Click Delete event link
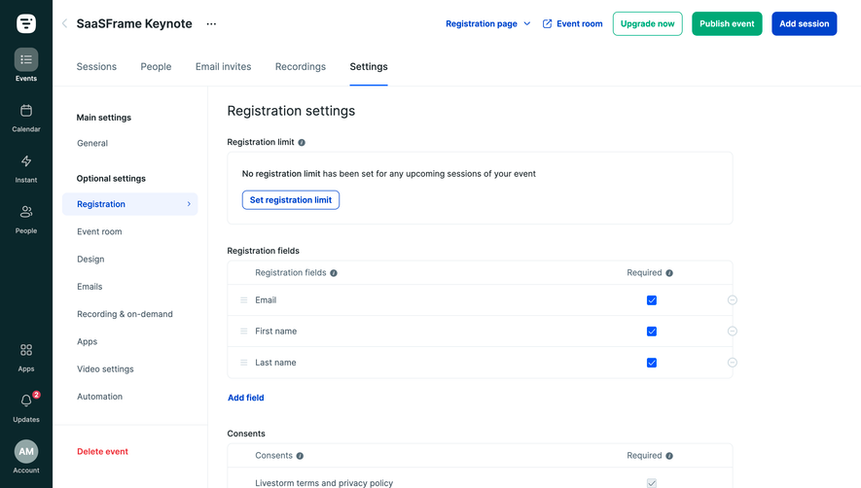This screenshot has height=488, width=861. pyautogui.click(x=102, y=451)
